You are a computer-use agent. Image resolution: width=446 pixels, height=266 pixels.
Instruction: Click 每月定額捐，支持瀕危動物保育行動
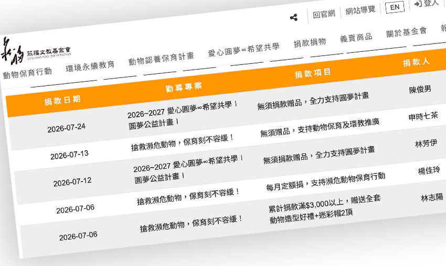326,182
